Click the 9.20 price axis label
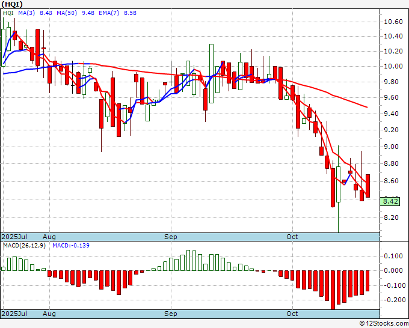Image resolution: width=409 pixels, height=328 pixels. 392,130
